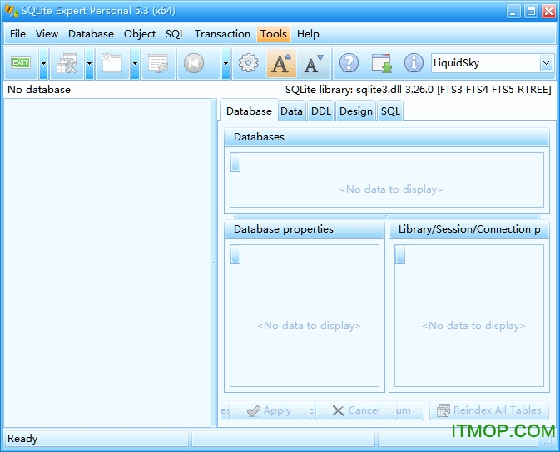Click the Library/Session grid corner cell
The width and height of the screenshot is (560, 452).
click(x=400, y=254)
